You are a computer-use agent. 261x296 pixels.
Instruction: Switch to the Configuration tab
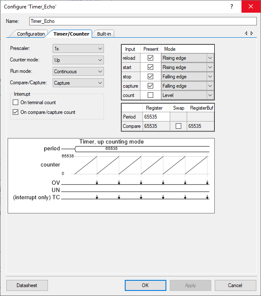coord(31,34)
